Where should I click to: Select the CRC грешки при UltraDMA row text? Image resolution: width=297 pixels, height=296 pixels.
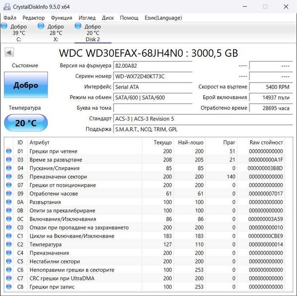(62, 278)
